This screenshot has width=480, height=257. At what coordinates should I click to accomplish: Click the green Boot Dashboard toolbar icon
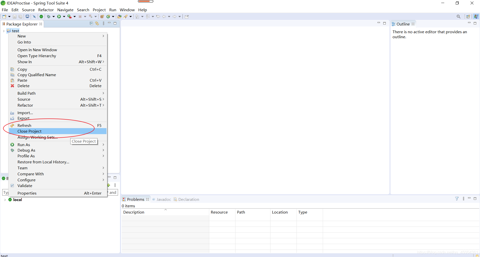click(x=41, y=16)
